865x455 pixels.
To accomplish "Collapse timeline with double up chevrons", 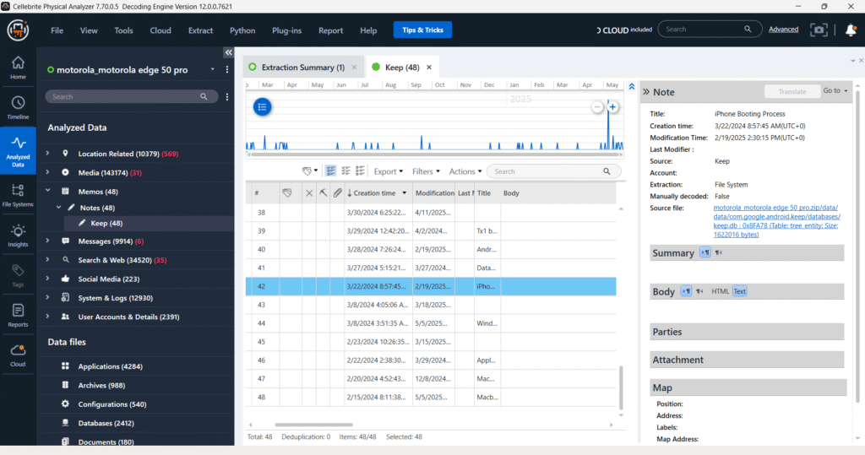I will [x=632, y=87].
